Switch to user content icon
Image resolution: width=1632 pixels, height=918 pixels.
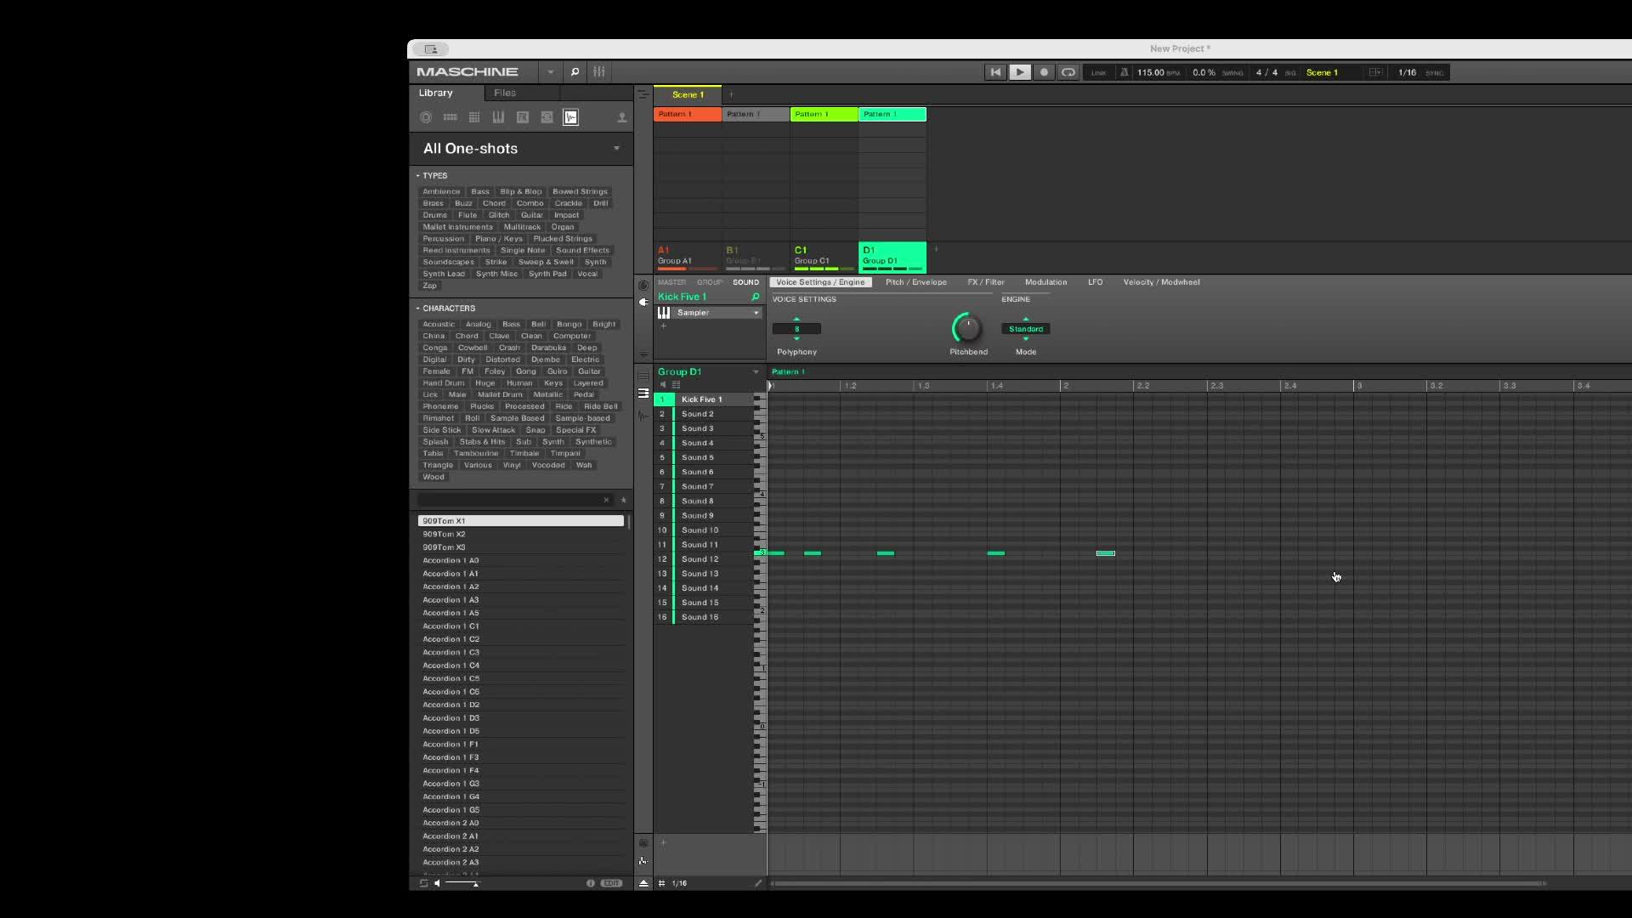pyautogui.click(x=621, y=117)
